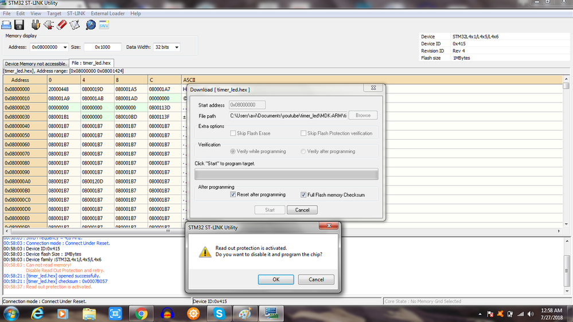Uncheck Reset after programming checkbox
This screenshot has width=573, height=322.
click(x=233, y=195)
